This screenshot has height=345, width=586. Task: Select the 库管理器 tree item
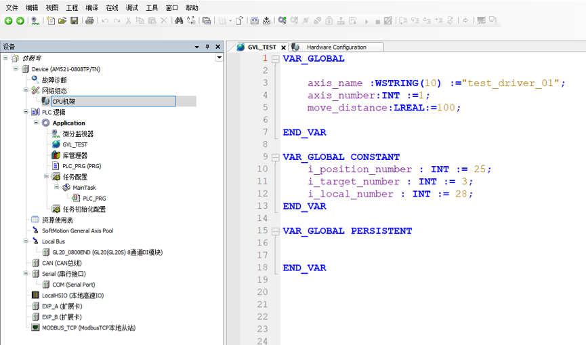pyautogui.click(x=75, y=155)
